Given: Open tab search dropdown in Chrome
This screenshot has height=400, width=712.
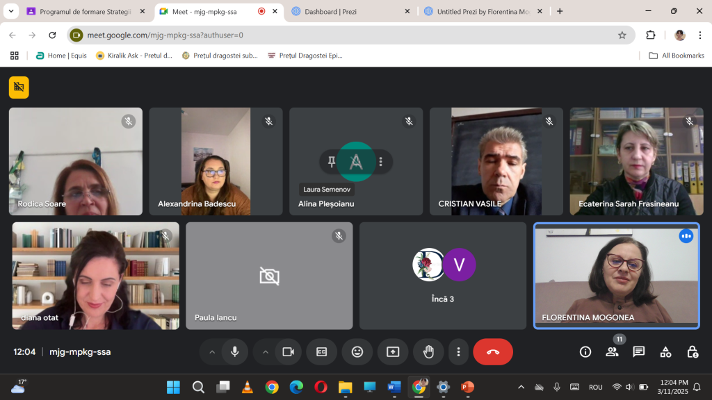Looking at the screenshot, I should point(11,11).
